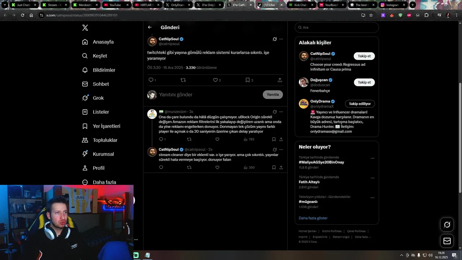Open Listeler page
462x260 pixels.
tap(95, 112)
